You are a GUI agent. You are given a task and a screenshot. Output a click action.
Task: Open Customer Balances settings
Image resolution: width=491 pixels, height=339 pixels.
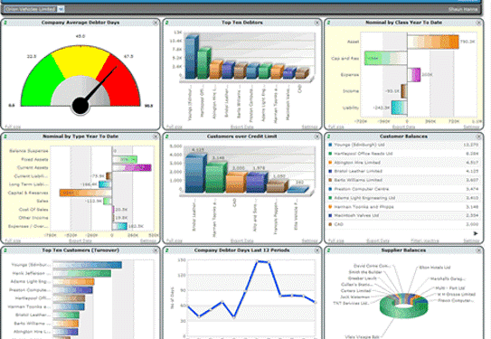(471, 240)
